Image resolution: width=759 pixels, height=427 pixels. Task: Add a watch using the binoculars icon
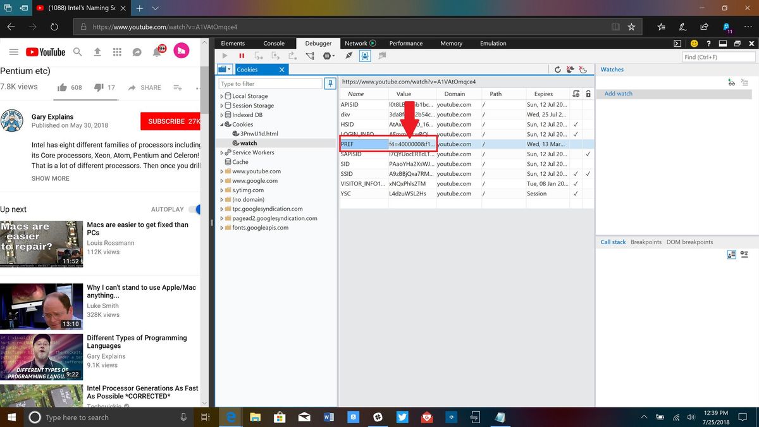731,82
